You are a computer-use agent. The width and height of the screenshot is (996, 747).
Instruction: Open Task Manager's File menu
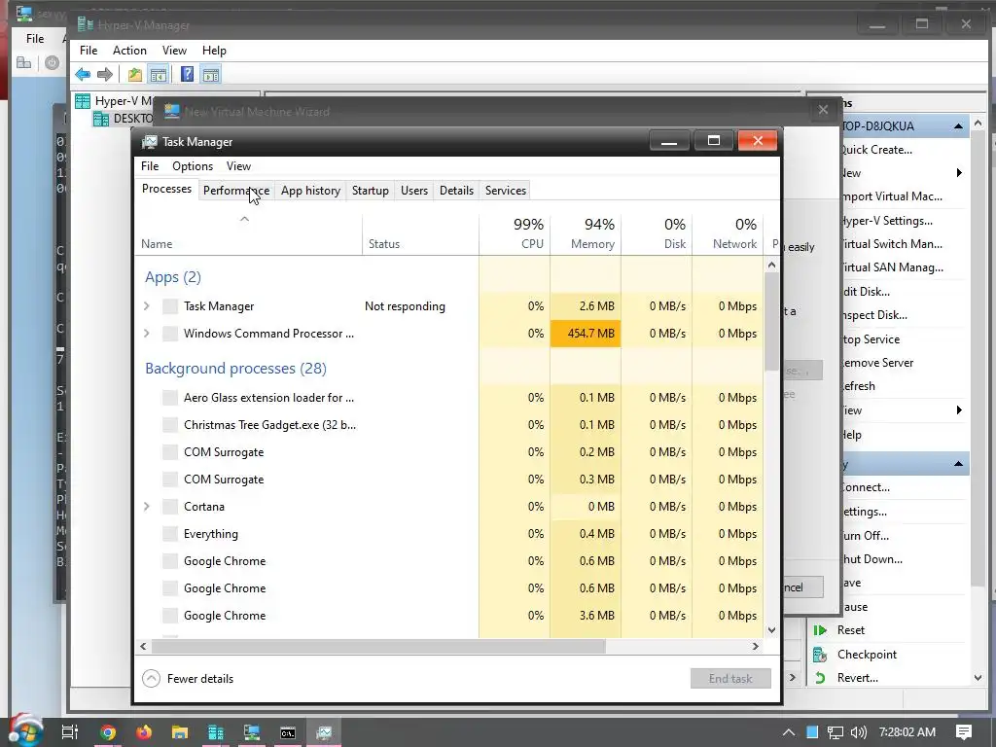click(x=150, y=166)
